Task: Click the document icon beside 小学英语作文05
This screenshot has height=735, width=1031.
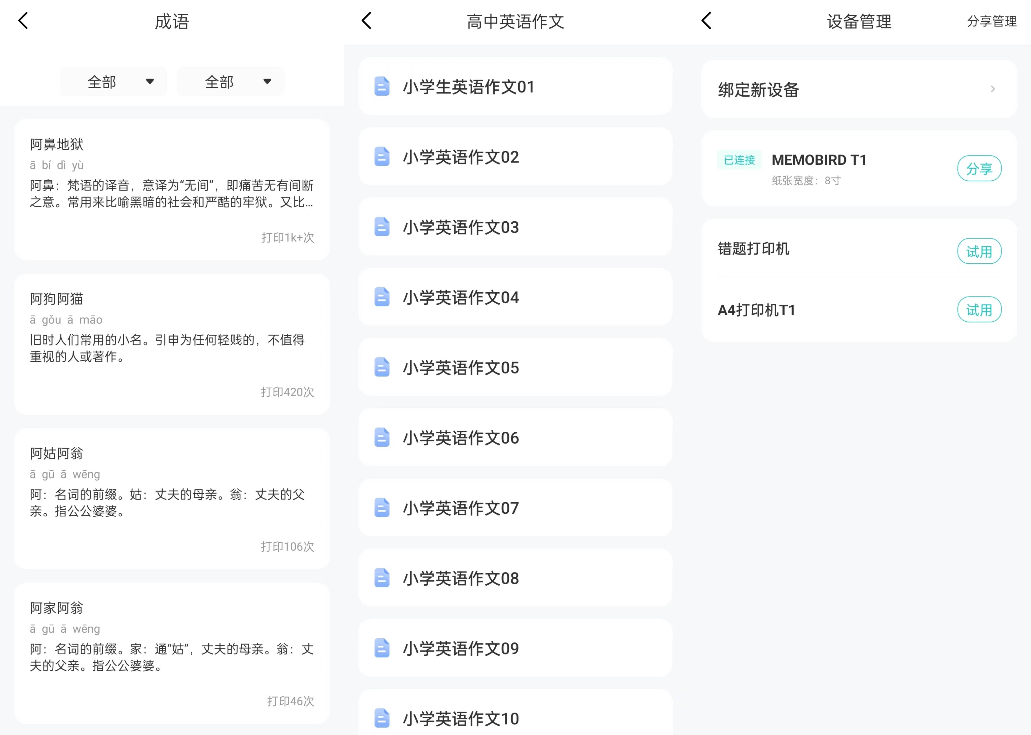Action: coord(382,367)
